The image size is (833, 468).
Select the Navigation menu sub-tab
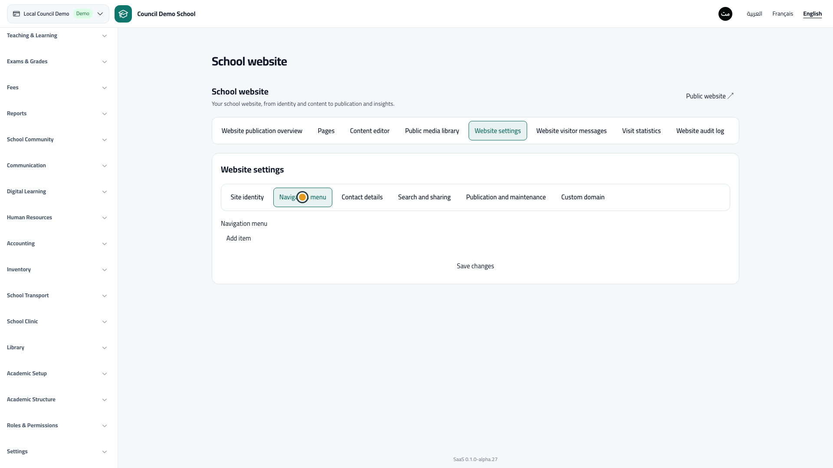(303, 197)
